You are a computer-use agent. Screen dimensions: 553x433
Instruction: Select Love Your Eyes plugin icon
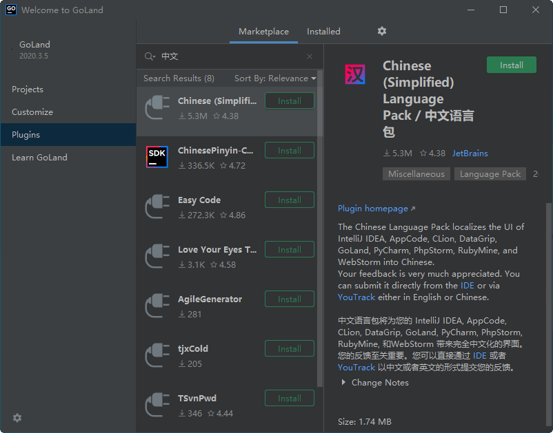click(157, 256)
